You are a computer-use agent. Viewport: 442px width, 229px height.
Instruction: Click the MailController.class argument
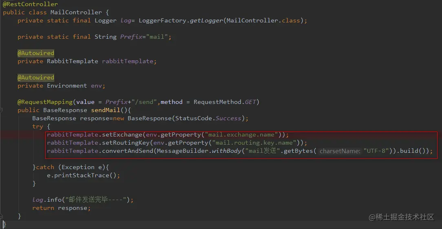[x=263, y=20]
